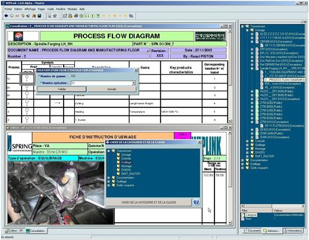
Task: Click the Numéro opération input field
Action: click(x=101, y=83)
